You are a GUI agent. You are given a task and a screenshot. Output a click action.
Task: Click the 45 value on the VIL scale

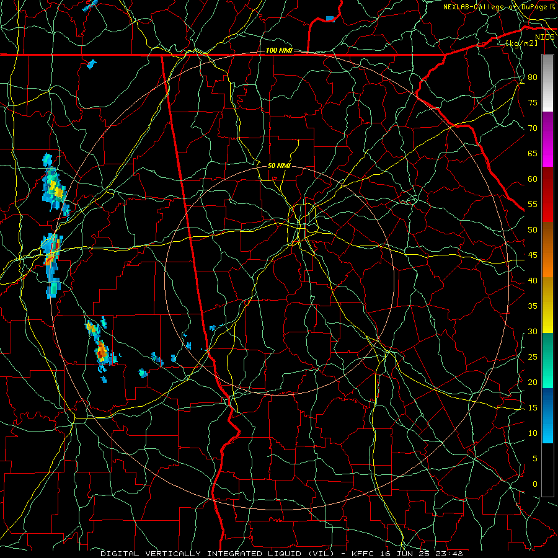coord(533,255)
